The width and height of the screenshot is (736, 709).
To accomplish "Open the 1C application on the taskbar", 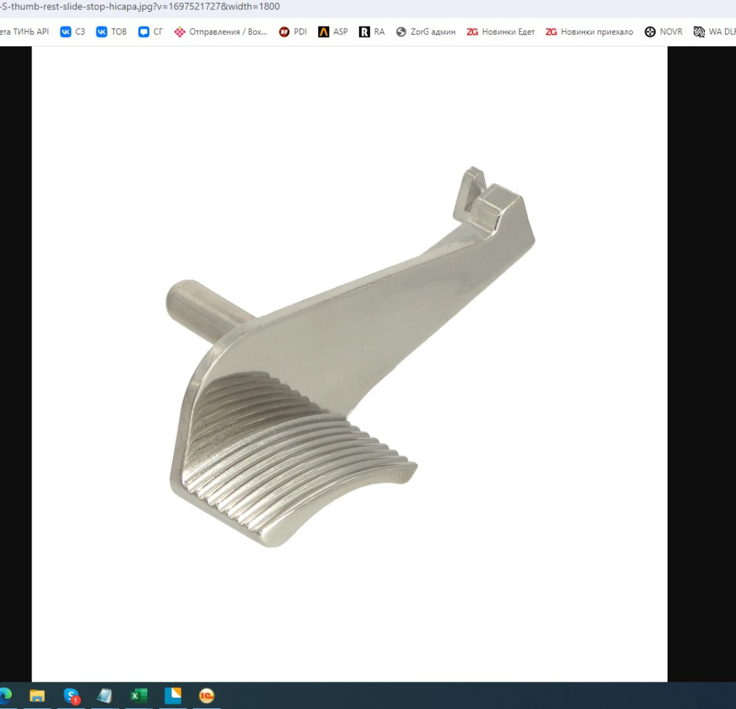I will [x=207, y=696].
